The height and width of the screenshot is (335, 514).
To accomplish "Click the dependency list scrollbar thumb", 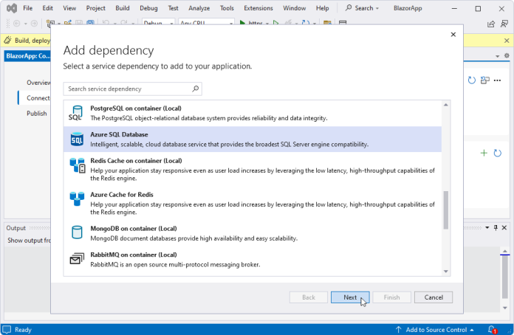I will 446,210.
